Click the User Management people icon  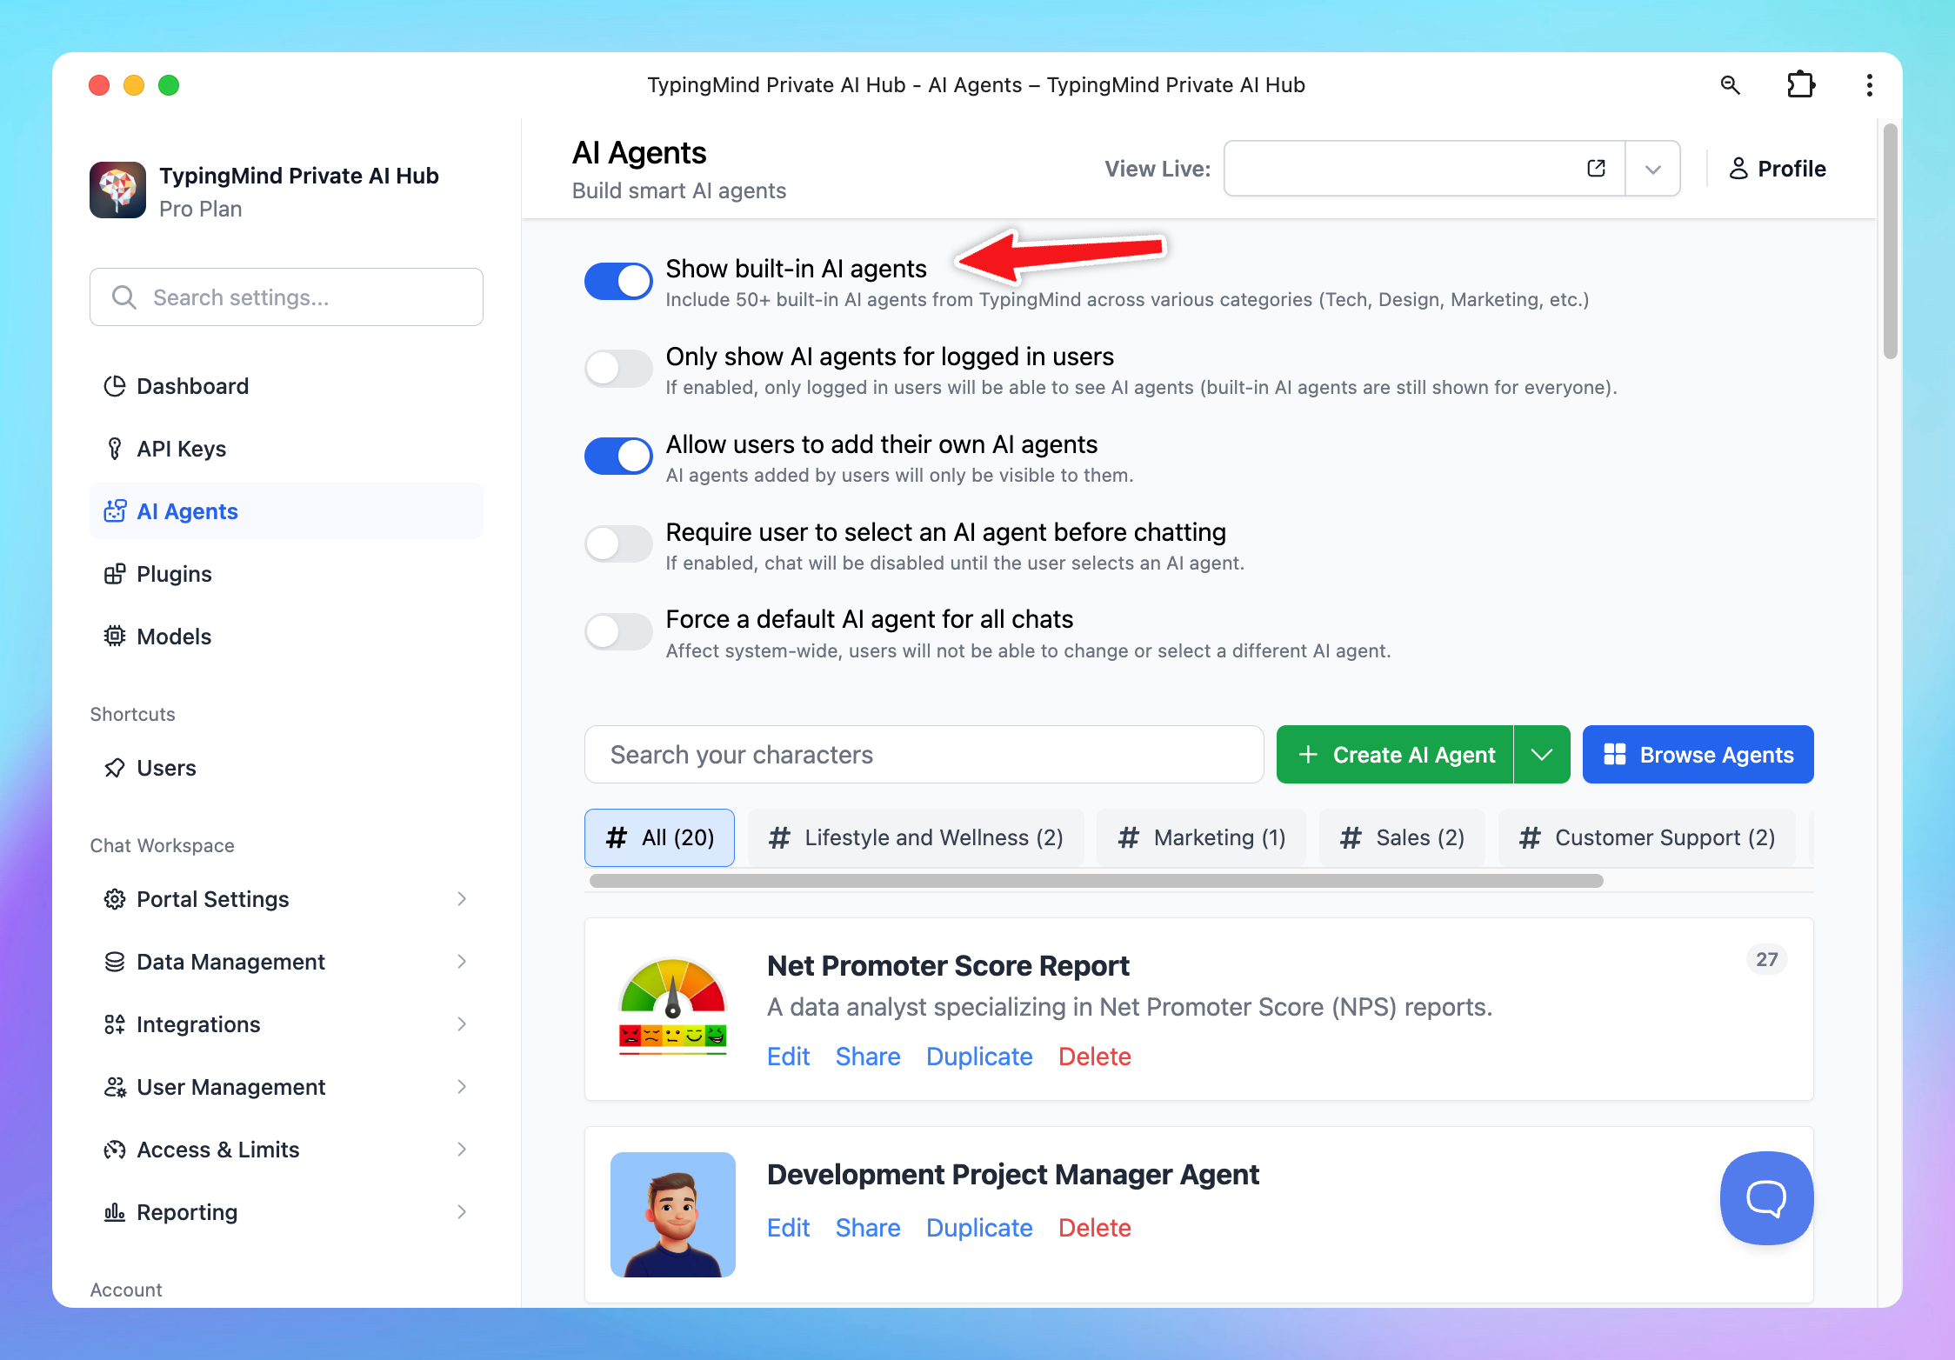[x=114, y=1087]
